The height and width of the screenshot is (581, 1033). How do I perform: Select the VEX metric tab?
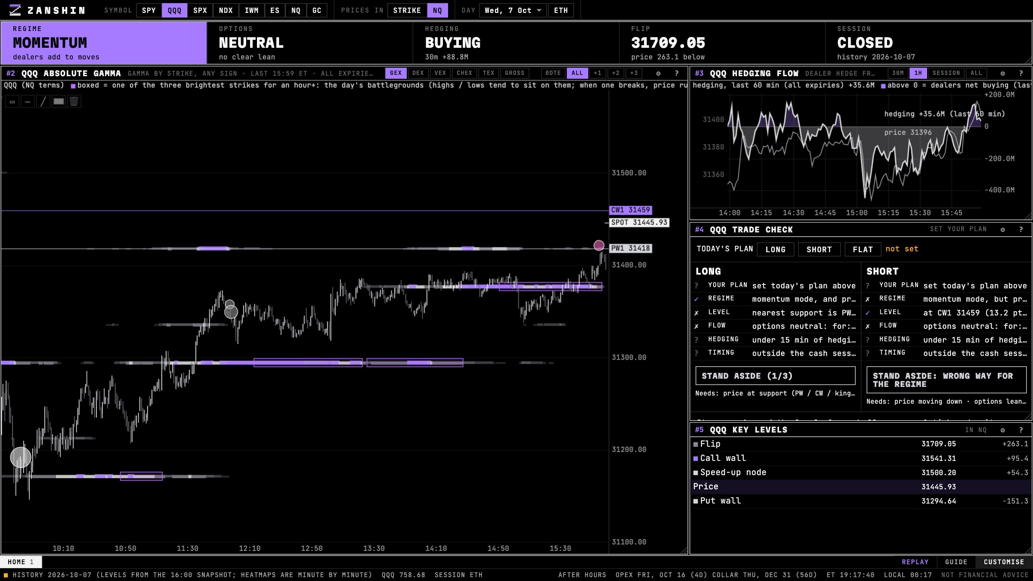click(440, 73)
